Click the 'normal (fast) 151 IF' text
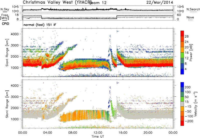The image size is (200, 138). pyautogui.click(x=40, y=25)
